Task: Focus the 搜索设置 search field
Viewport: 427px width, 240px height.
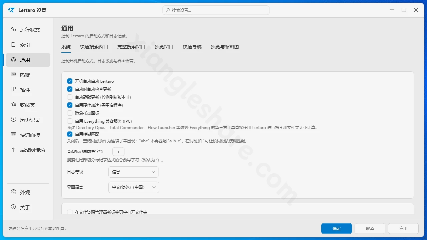Action: click(x=216, y=10)
